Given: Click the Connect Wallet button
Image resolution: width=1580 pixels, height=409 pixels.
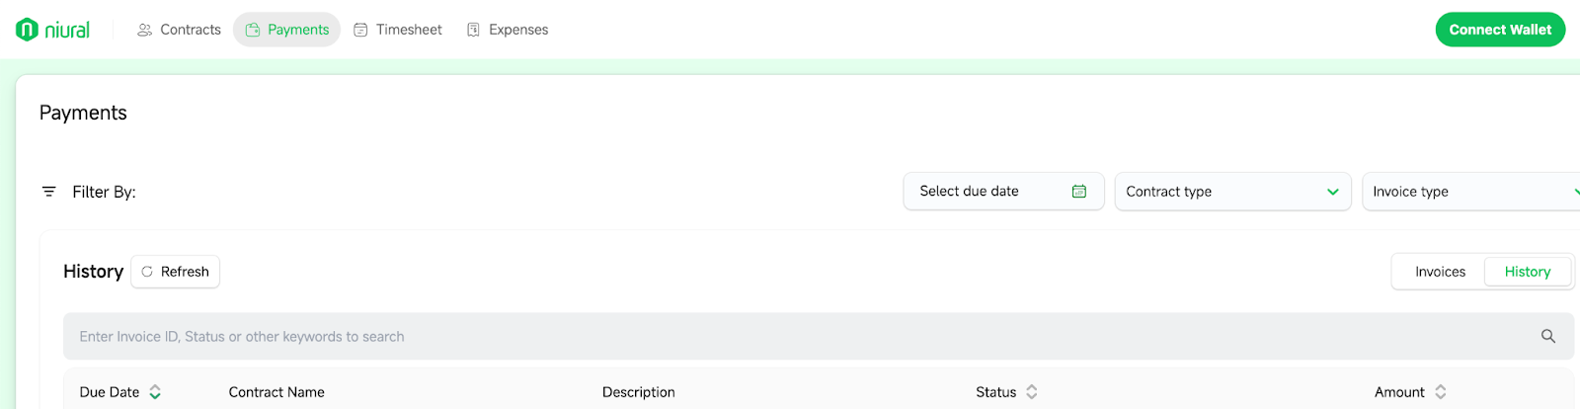Looking at the screenshot, I should [1500, 30].
